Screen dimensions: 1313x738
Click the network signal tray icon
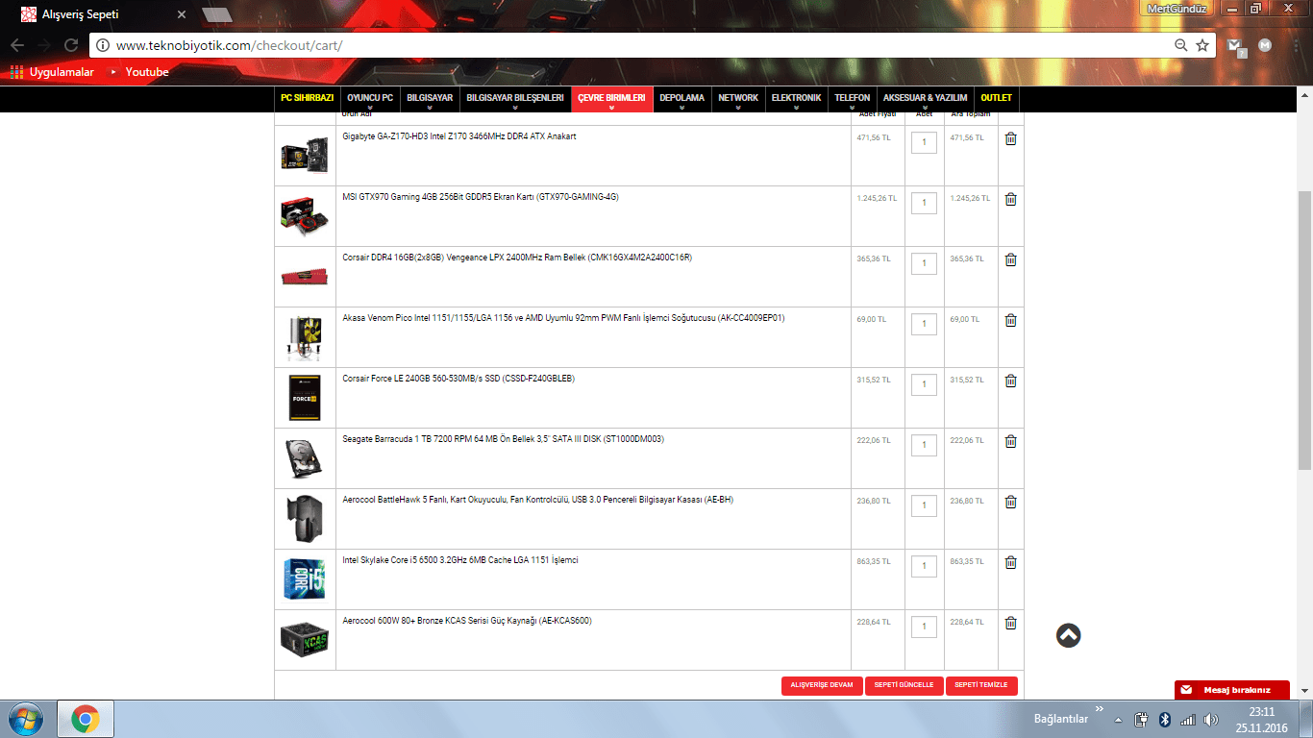tap(1188, 719)
